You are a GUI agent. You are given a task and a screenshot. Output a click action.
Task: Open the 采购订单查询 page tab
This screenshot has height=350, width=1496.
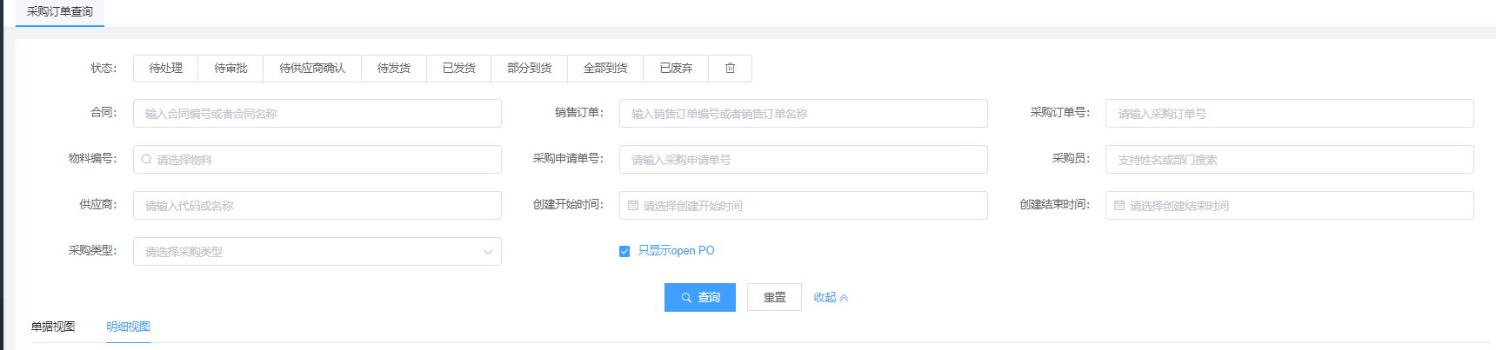59,12
